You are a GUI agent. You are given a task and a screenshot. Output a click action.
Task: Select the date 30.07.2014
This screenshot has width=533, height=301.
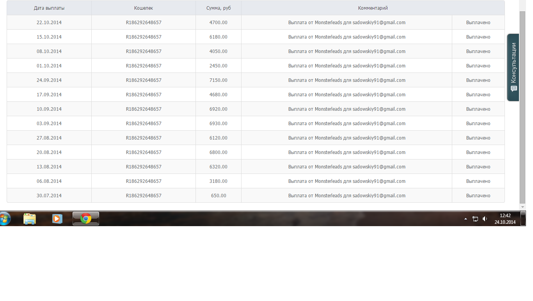point(49,196)
